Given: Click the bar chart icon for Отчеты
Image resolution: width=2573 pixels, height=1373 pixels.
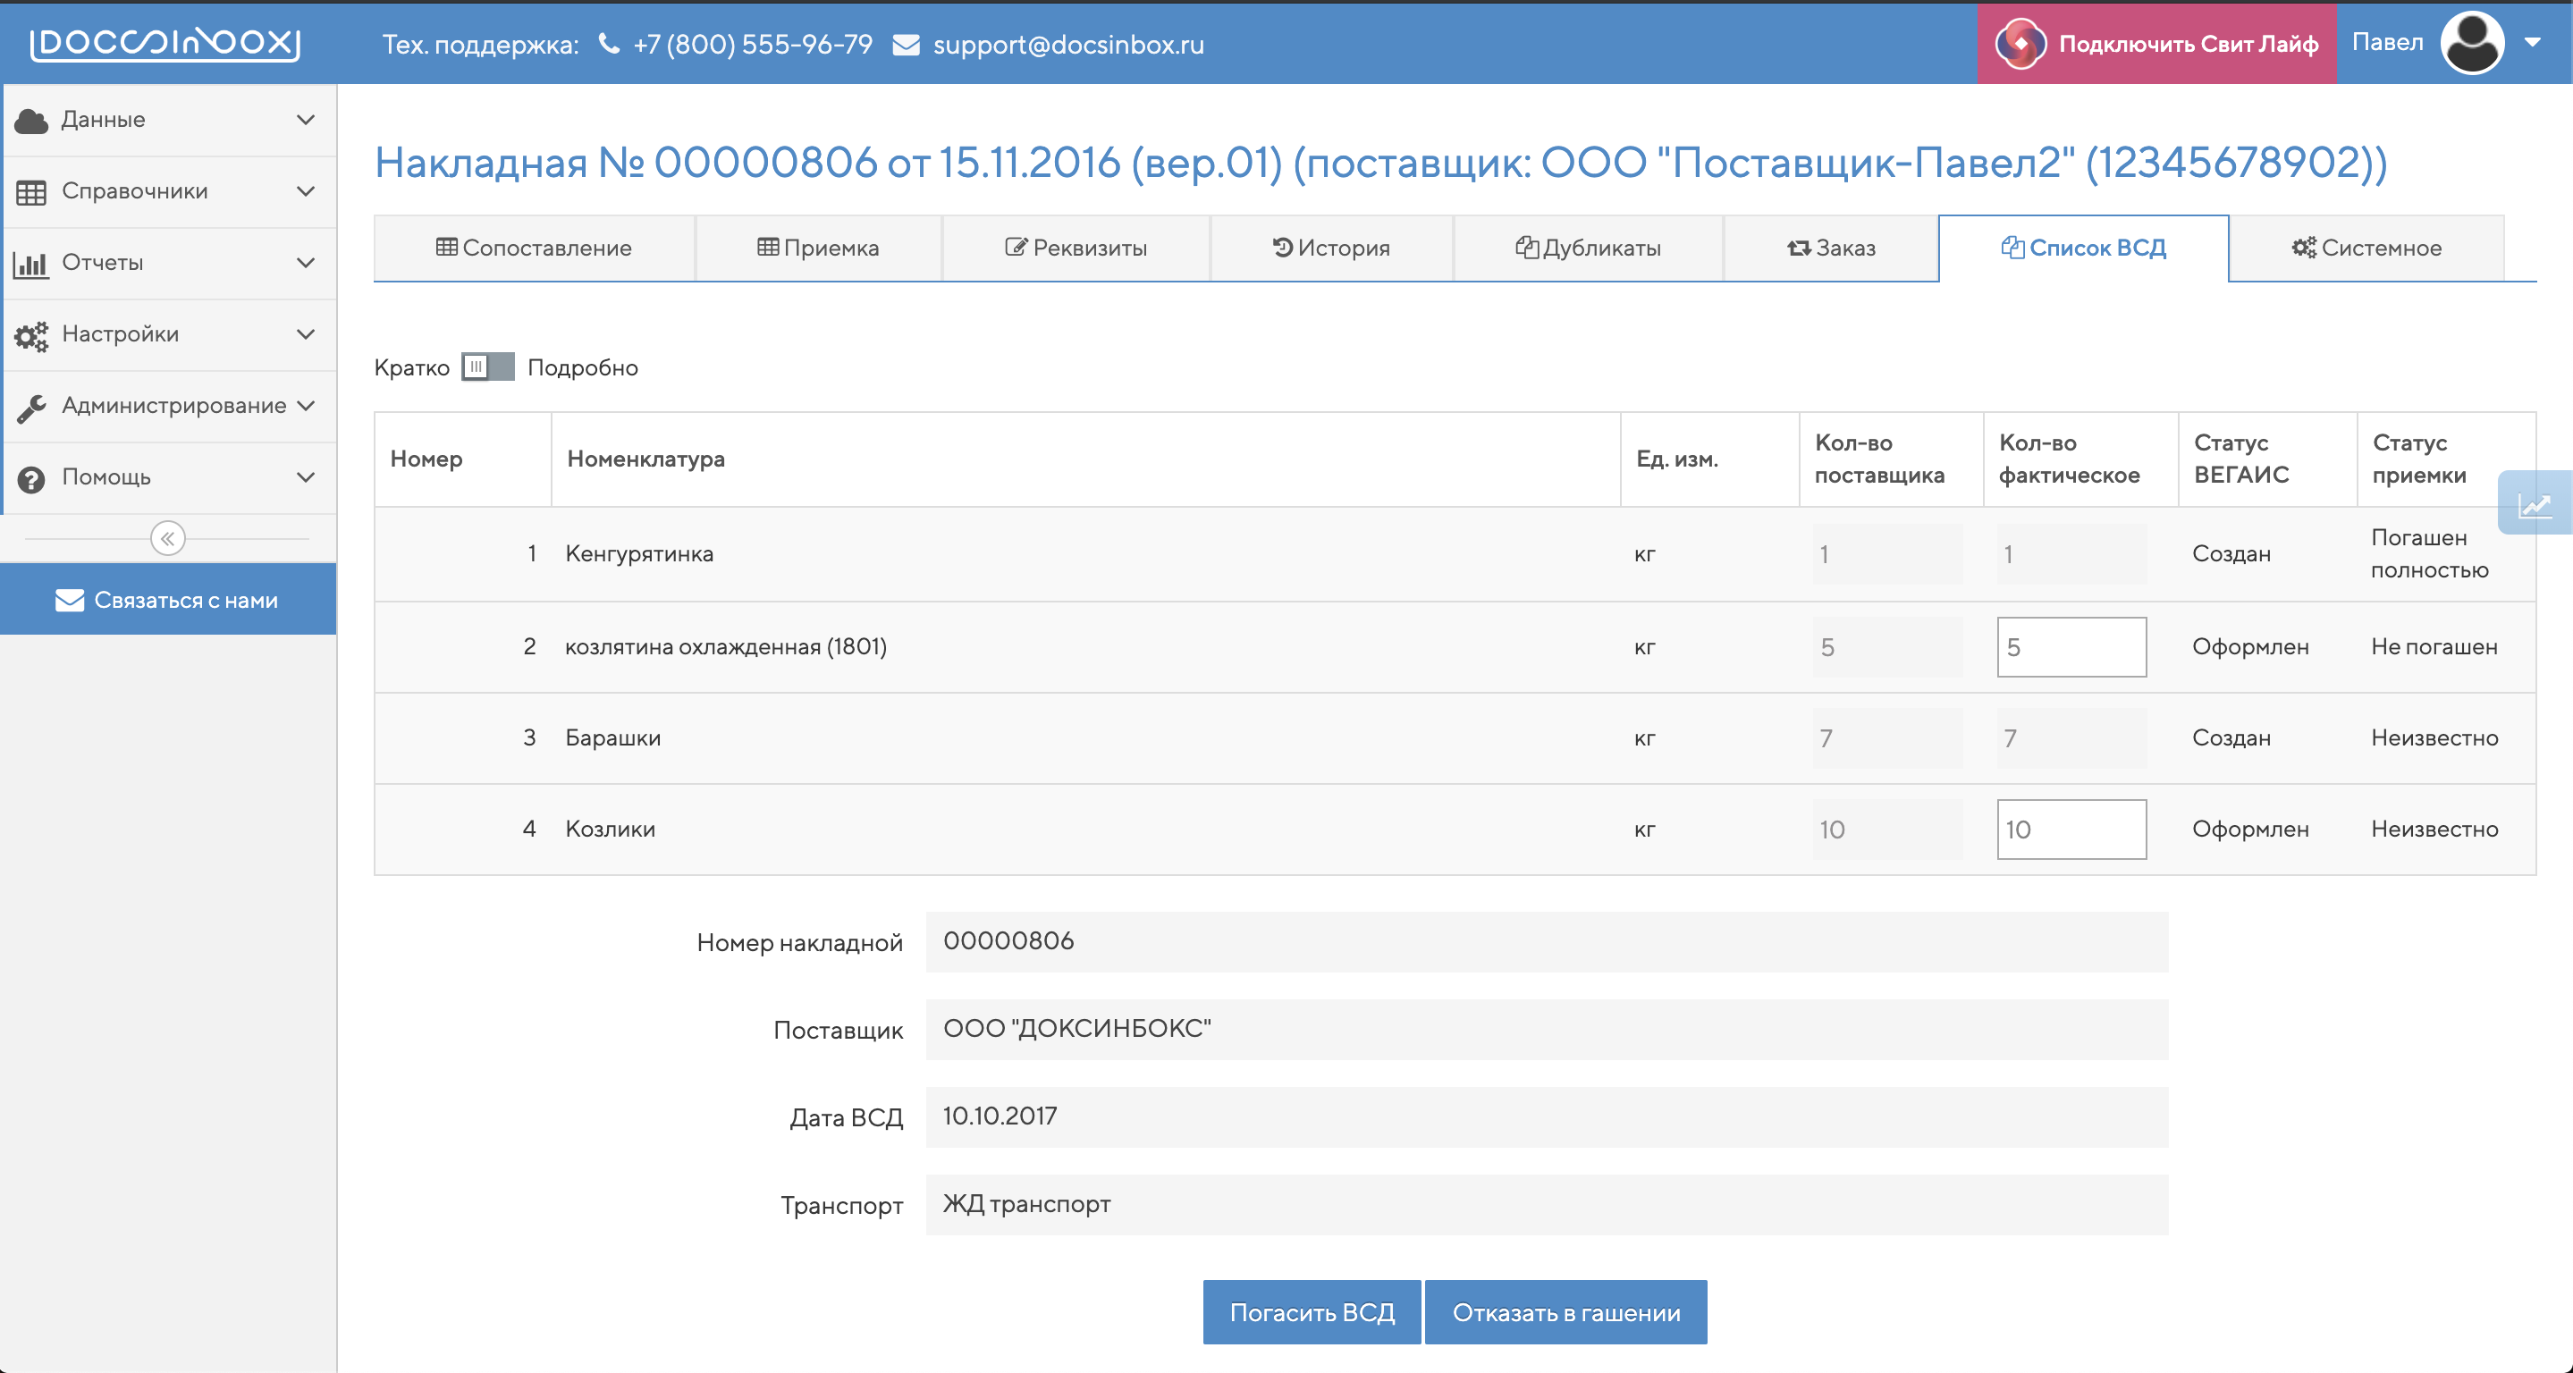Looking at the screenshot, I should point(32,263).
